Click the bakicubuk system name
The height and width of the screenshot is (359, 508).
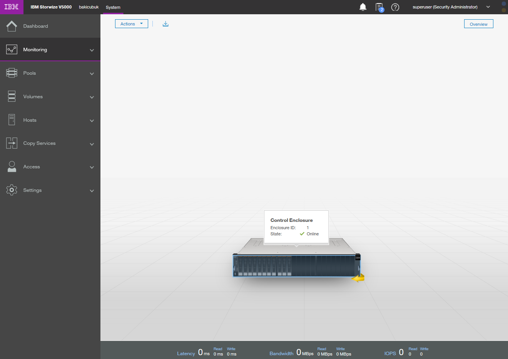tap(89, 7)
